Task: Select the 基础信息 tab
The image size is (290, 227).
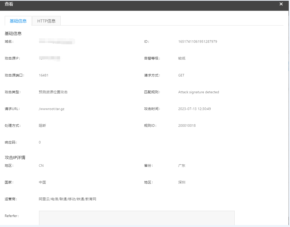Action: (x=18, y=21)
